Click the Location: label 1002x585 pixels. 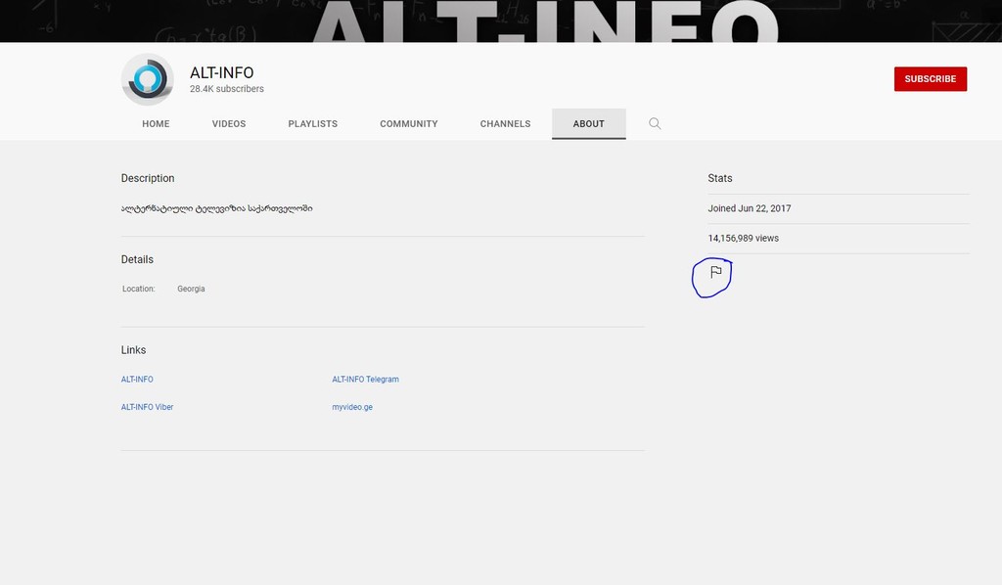click(x=139, y=289)
